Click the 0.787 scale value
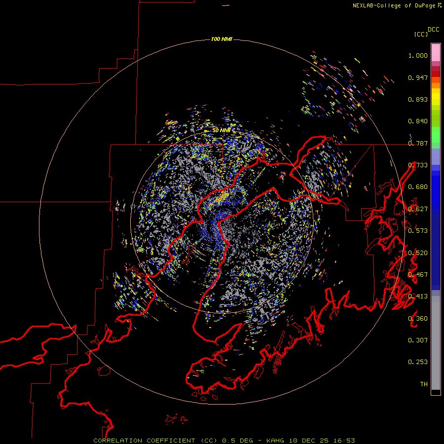 [x=418, y=143]
